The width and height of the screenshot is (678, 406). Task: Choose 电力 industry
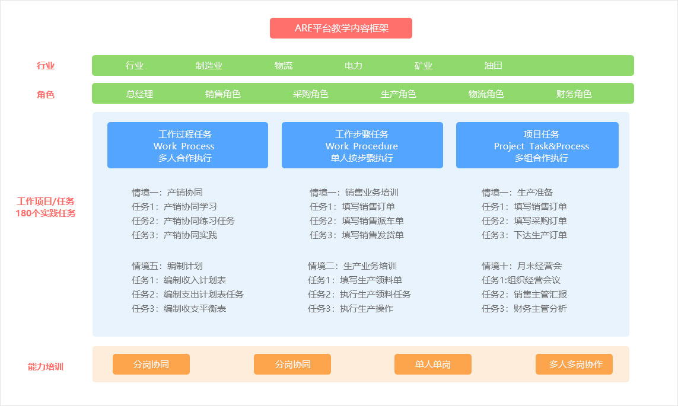(x=354, y=66)
